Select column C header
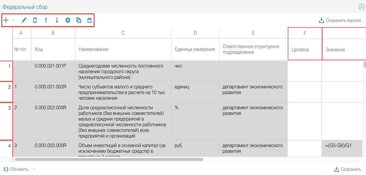The height and width of the screenshot is (175, 366). tap(123, 33)
